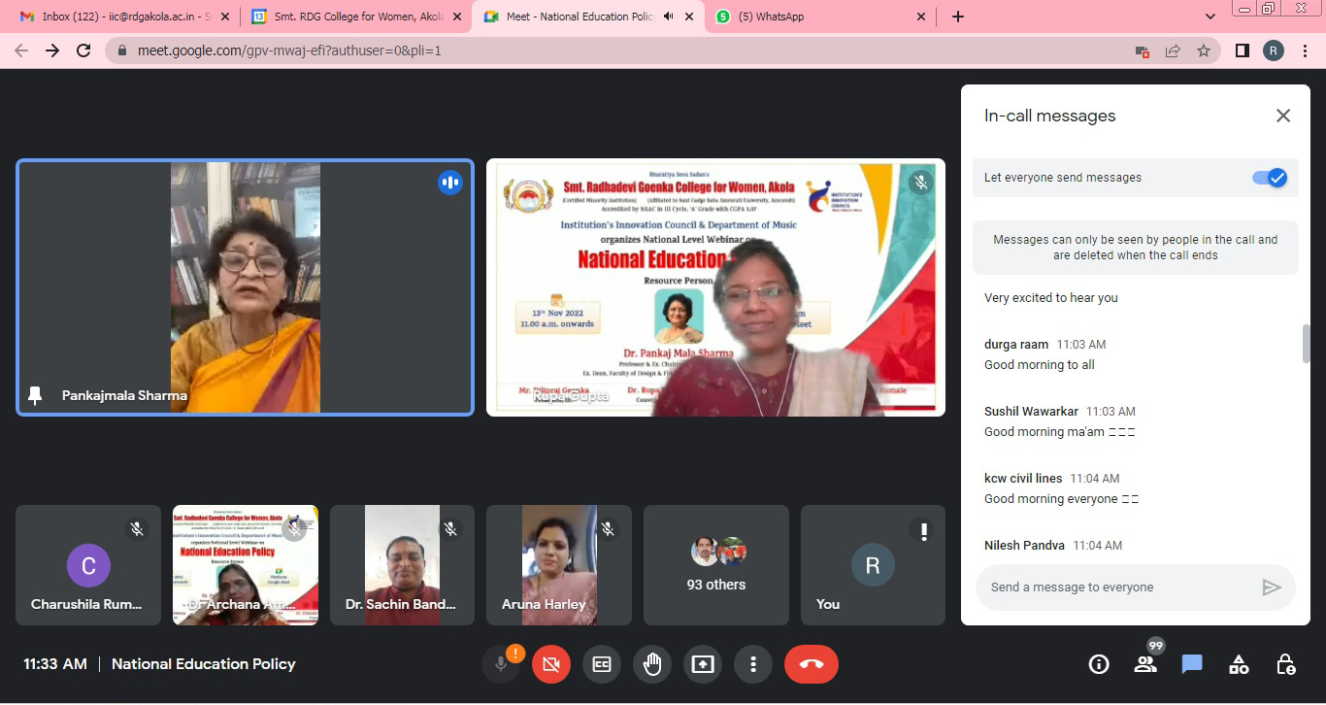Open host controls lock icon
Viewport: 1326px width, 705px height.
pyautogui.click(x=1285, y=664)
